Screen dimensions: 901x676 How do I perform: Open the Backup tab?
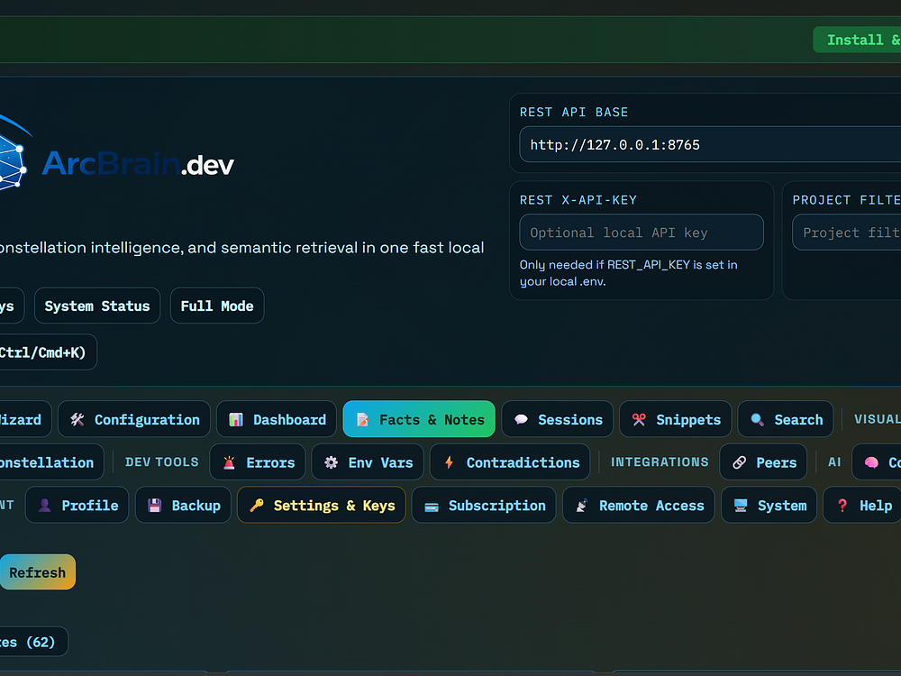[183, 505]
